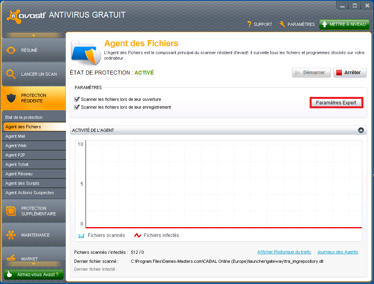Click the Résumé eye icon
The image size is (374, 284).
coord(11,50)
